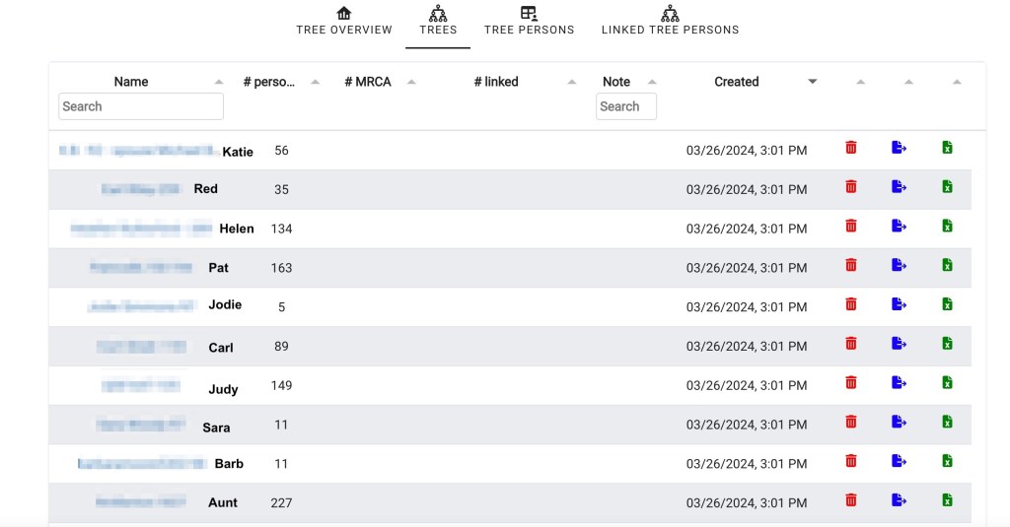Click the red trash icon for Pat
This screenshot has width=1010, height=527.
pos(851,265)
